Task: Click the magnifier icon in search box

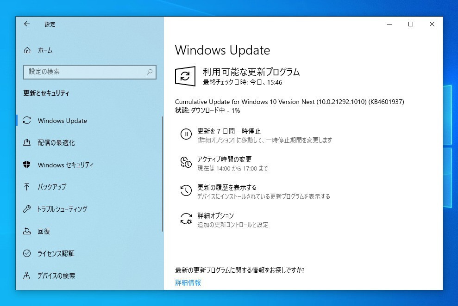Action: 150,72
